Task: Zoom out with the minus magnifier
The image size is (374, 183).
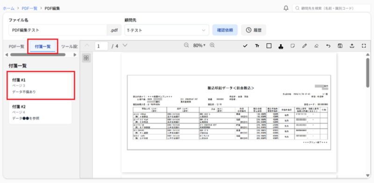Action: [x=186, y=45]
